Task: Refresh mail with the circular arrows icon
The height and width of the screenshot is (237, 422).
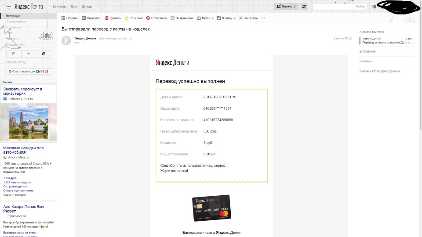Action: coord(304,7)
